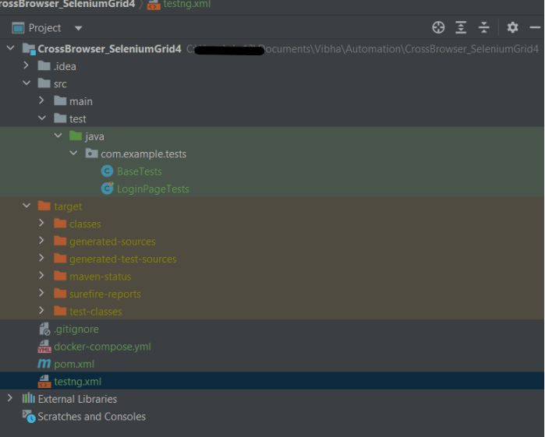
Task: Expand the test-classes folder chevron
Action: pos(41,311)
